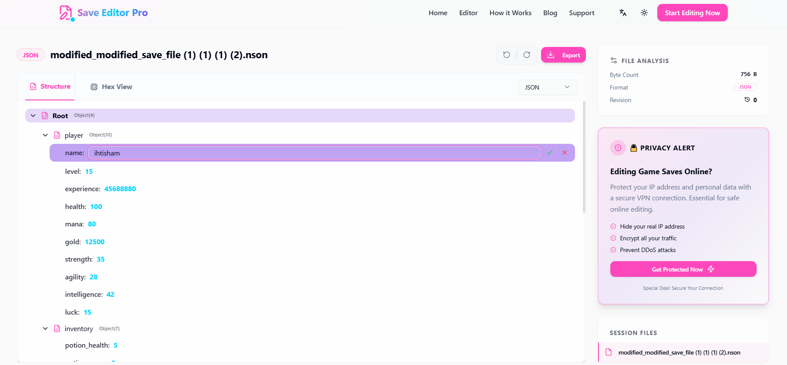Click the potion_health value 5

point(115,345)
